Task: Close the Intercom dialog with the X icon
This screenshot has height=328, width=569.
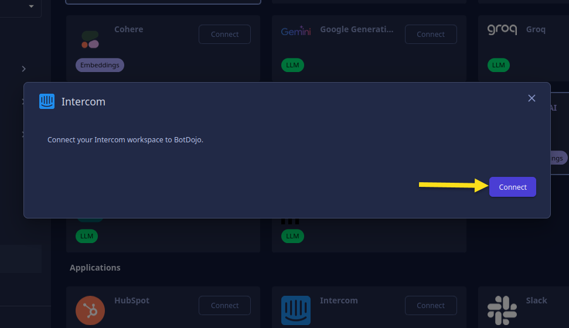Action: (x=531, y=98)
